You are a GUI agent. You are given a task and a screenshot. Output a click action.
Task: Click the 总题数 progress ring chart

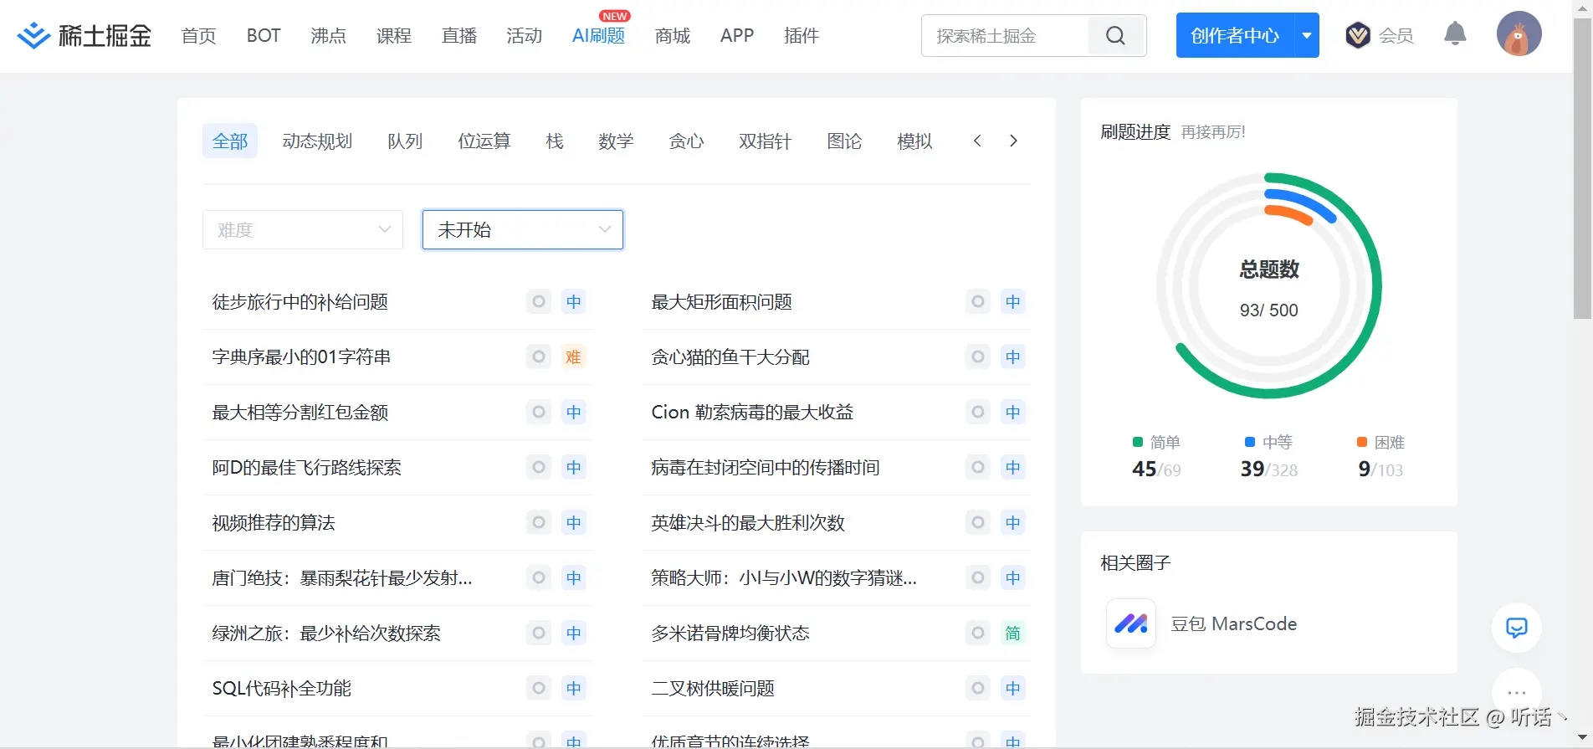click(x=1268, y=286)
